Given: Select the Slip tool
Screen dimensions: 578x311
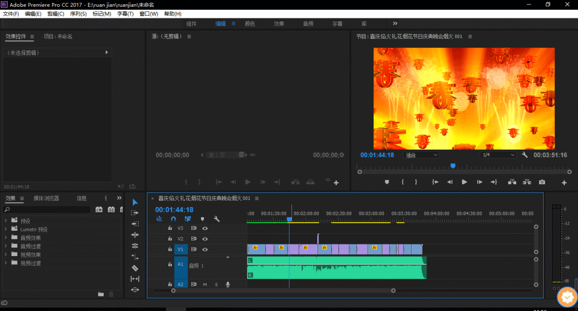Looking at the screenshot, I should 135,279.
